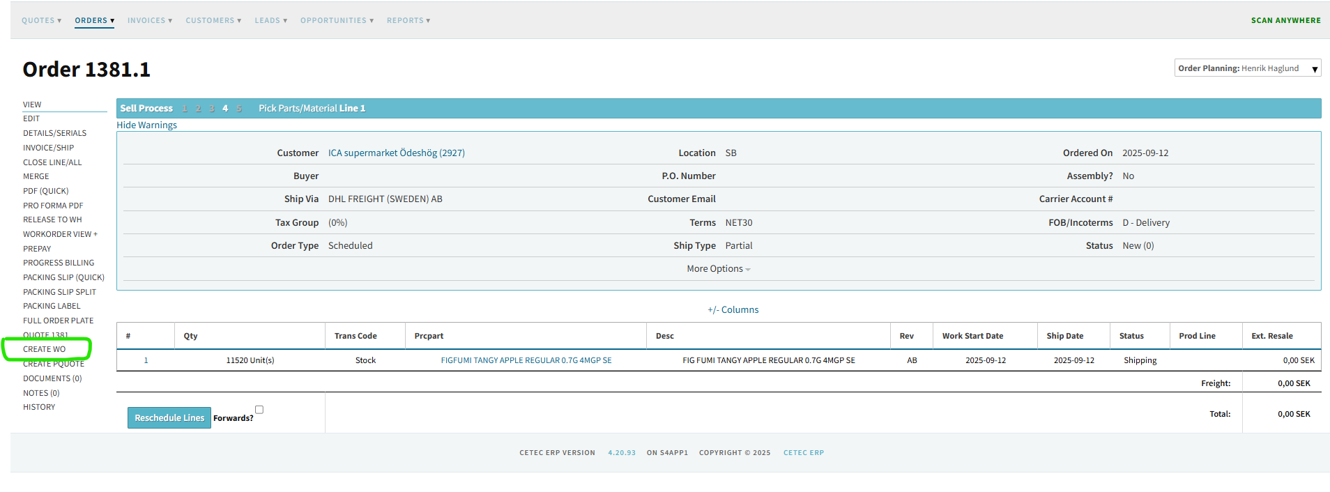Open the Quotes menu
This screenshot has height=492, width=1330.
click(x=41, y=20)
